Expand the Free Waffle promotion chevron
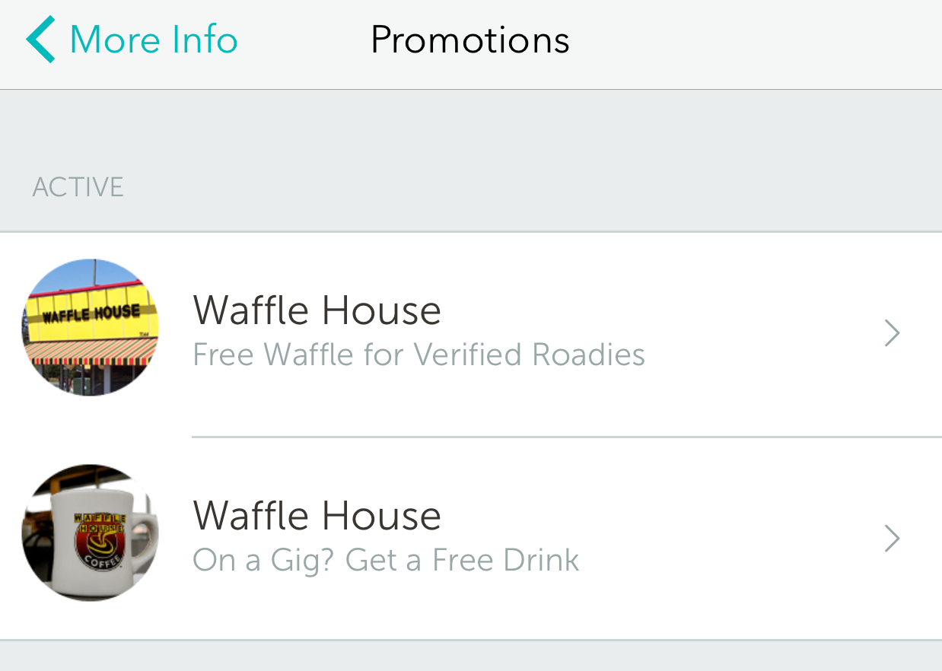The height and width of the screenshot is (671, 942). tap(893, 333)
